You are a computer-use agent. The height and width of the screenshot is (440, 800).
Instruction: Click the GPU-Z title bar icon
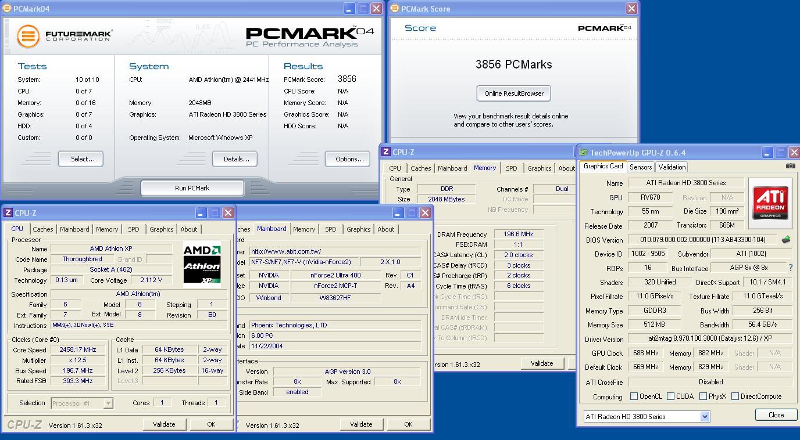[583, 153]
